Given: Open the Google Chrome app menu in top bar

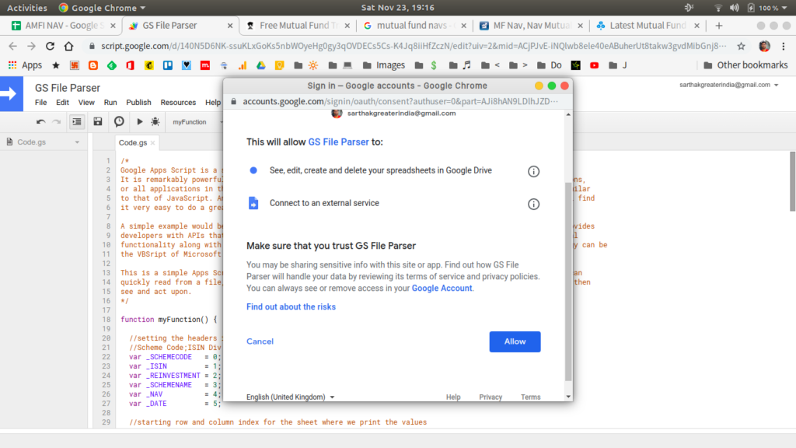Looking at the screenshot, I should pyautogui.click(x=102, y=8).
